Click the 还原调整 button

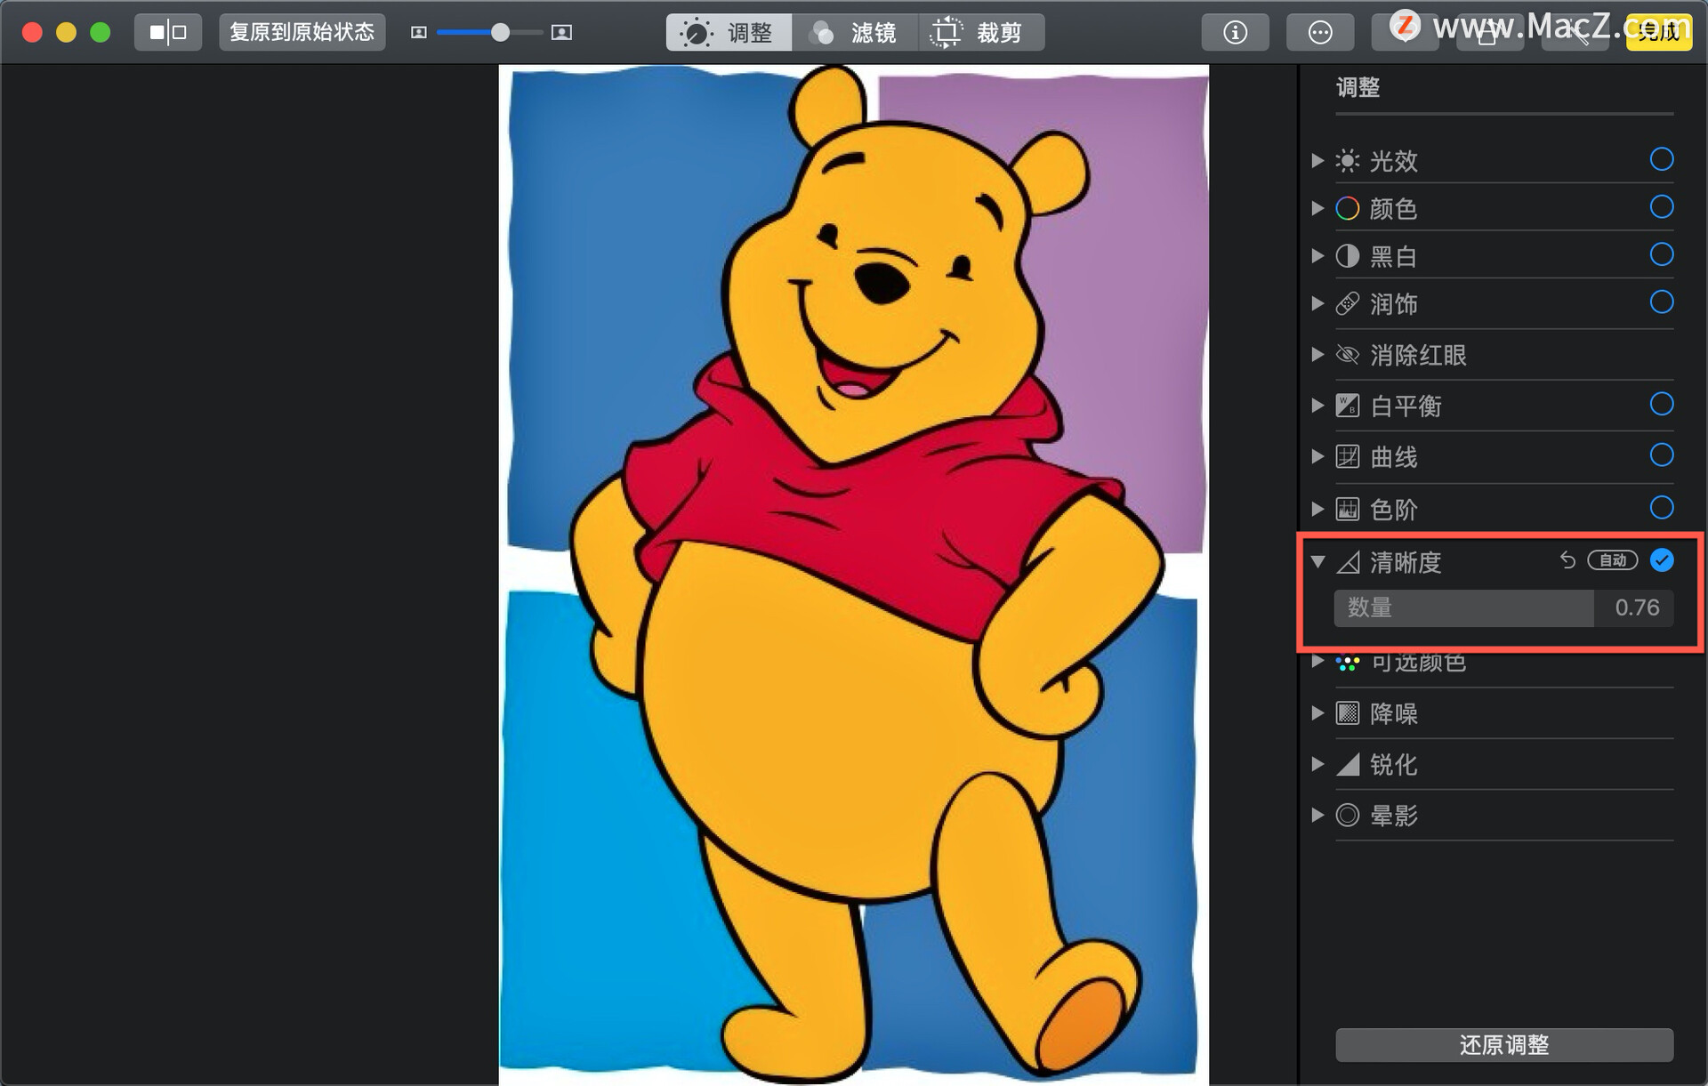point(1503,1045)
